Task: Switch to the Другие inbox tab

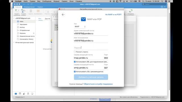Action: pos(47,19)
